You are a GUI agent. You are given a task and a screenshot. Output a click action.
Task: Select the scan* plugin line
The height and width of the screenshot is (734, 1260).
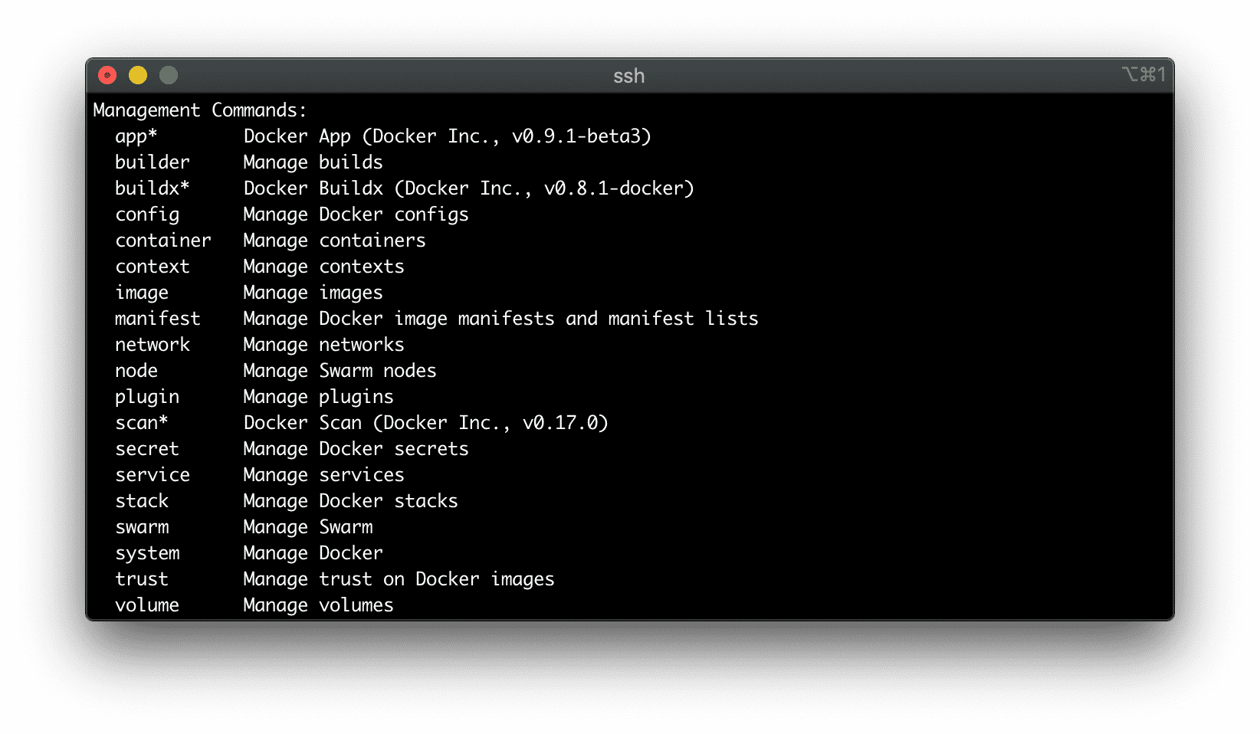142,423
